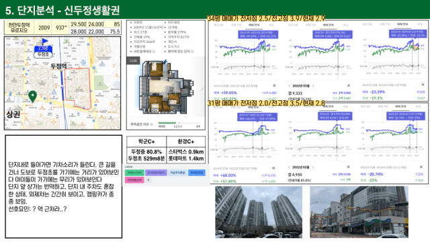Click the 두정중 80.8% text

146,152
